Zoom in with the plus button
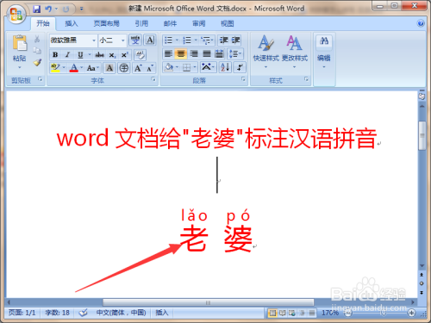This screenshot has height=323, width=431. 411,313
